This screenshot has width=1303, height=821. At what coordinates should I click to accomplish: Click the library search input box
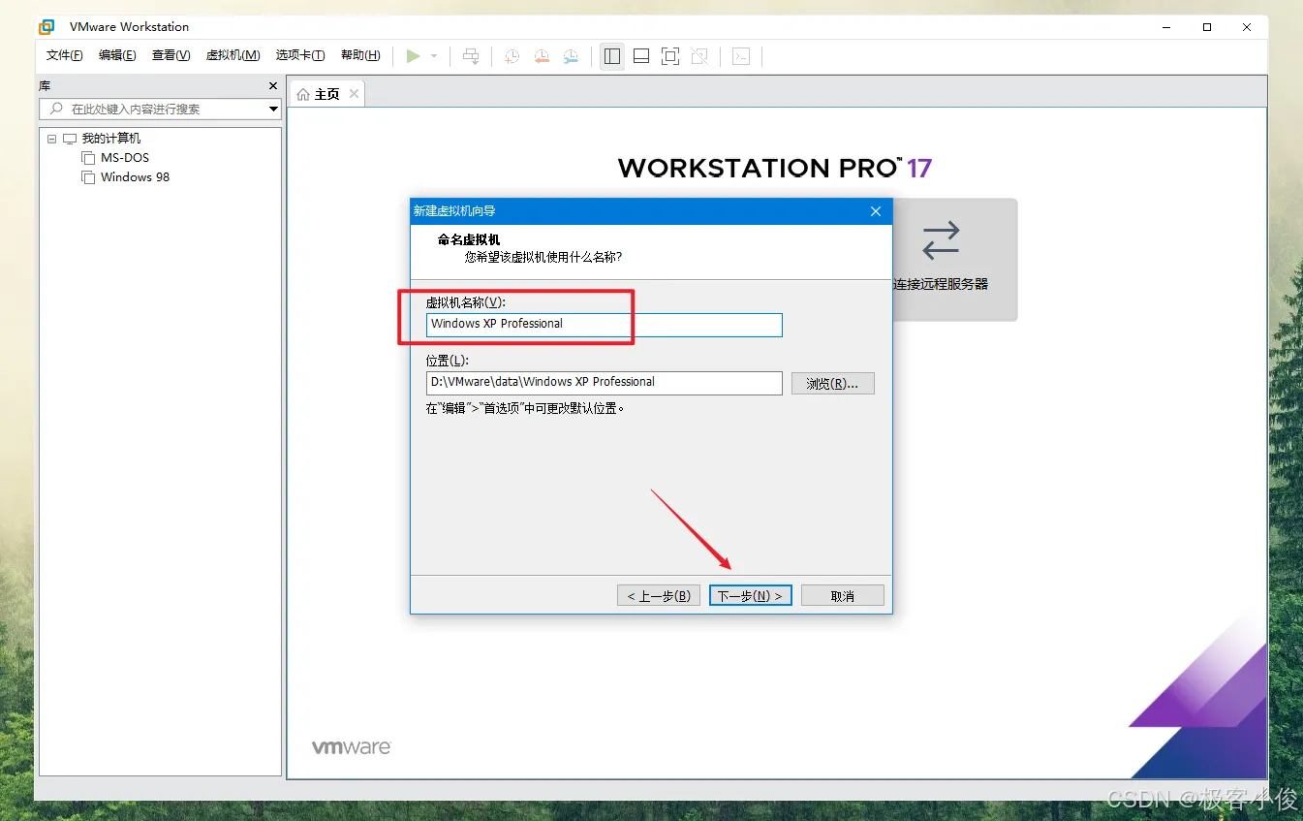(160, 110)
